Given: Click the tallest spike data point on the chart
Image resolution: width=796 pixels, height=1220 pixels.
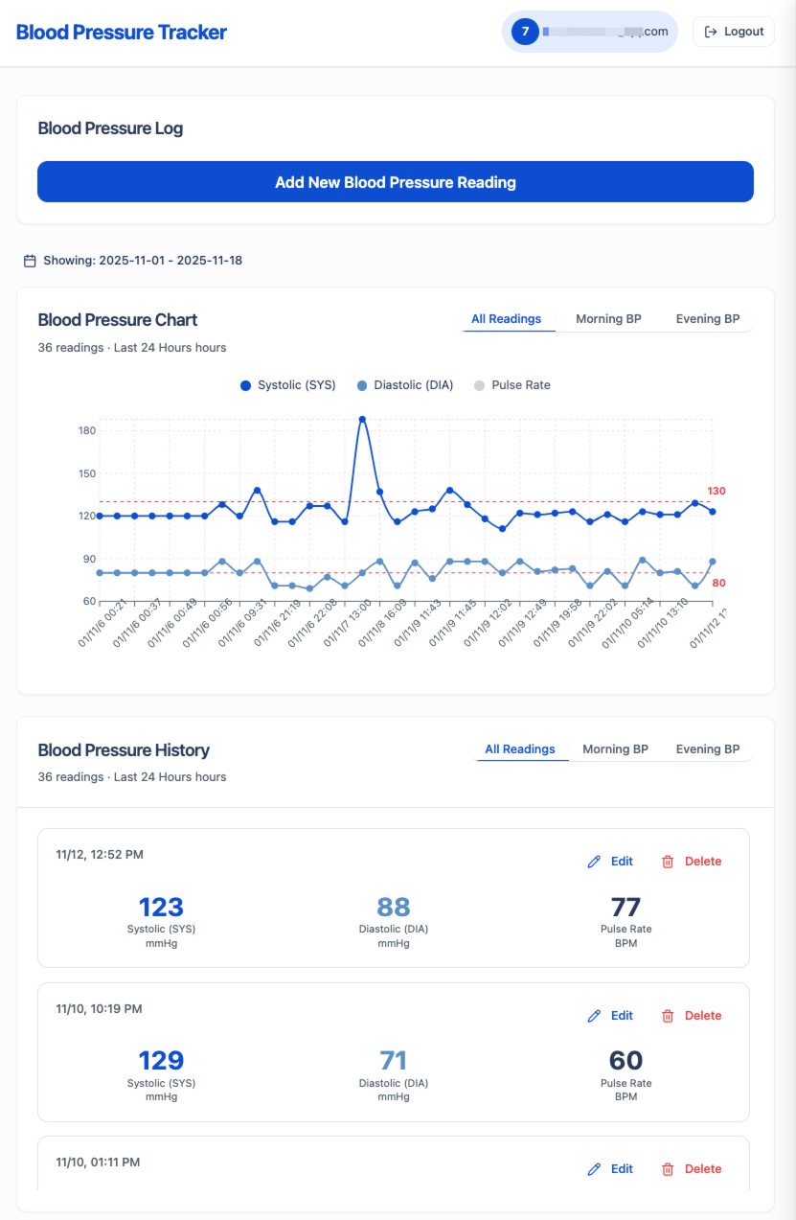Looking at the screenshot, I should pos(362,419).
